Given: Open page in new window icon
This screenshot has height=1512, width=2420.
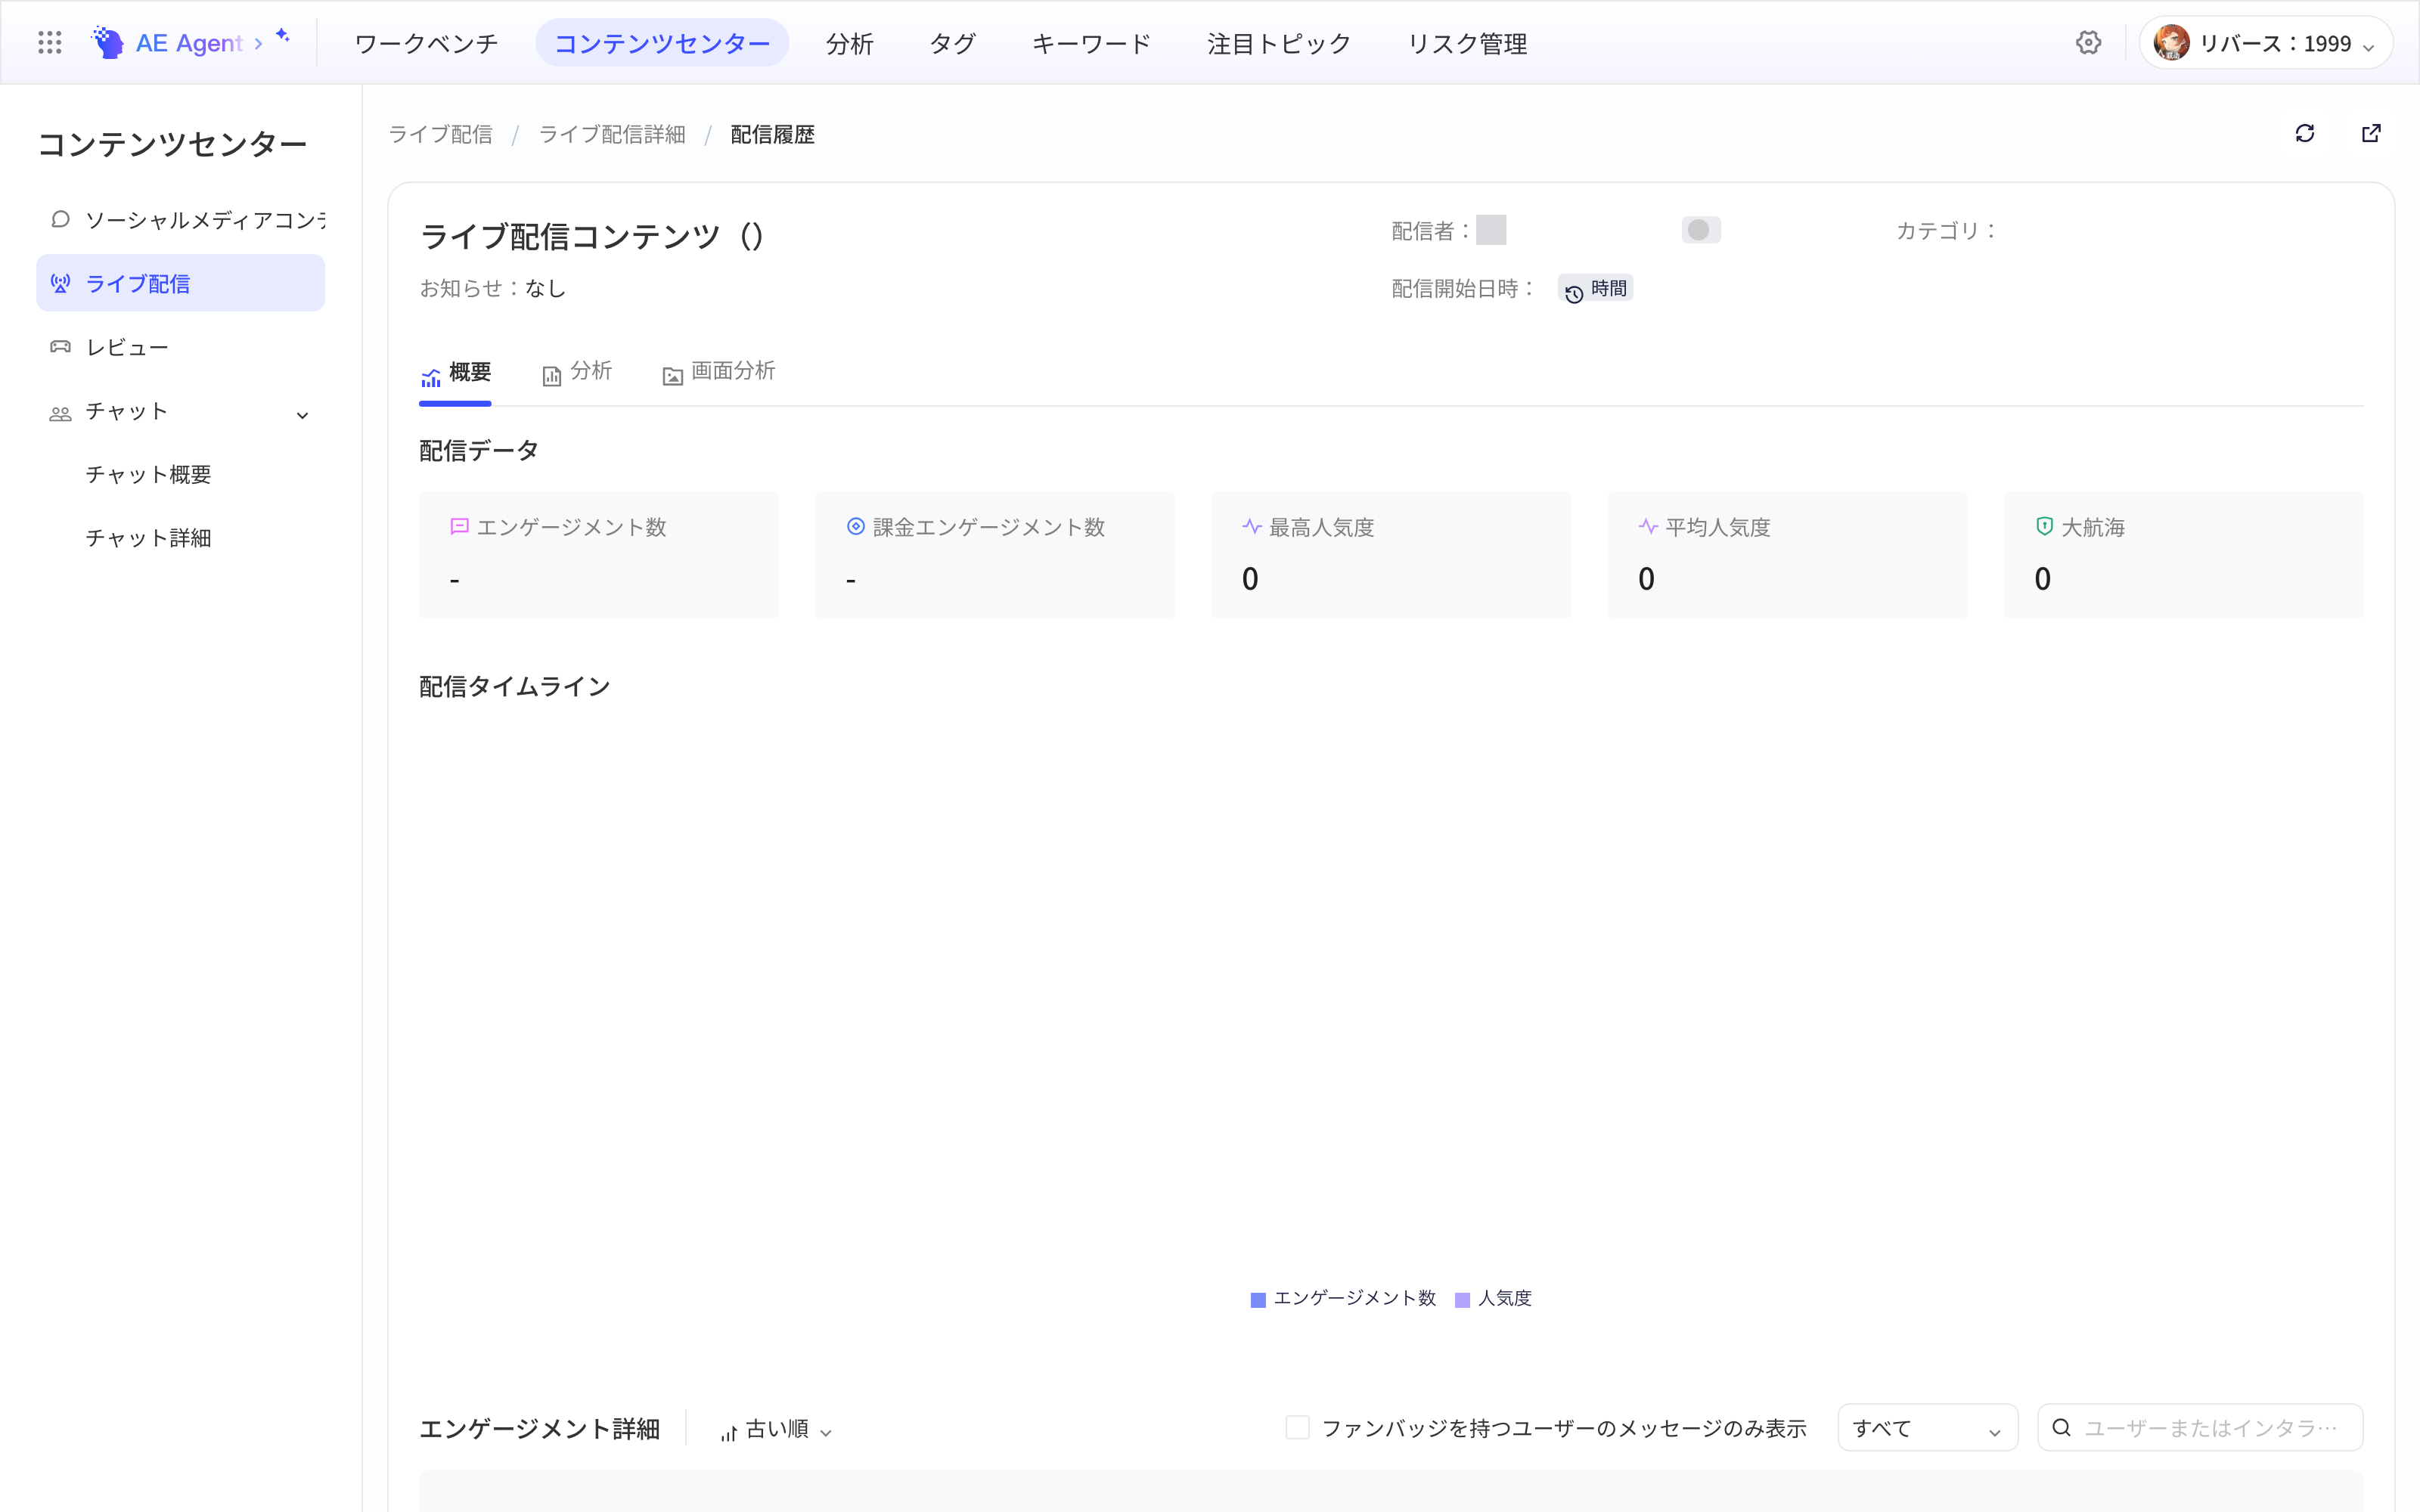Looking at the screenshot, I should coord(2371,133).
